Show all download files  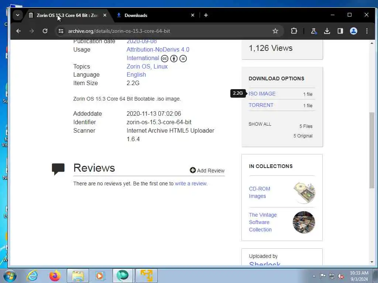[x=260, y=124]
